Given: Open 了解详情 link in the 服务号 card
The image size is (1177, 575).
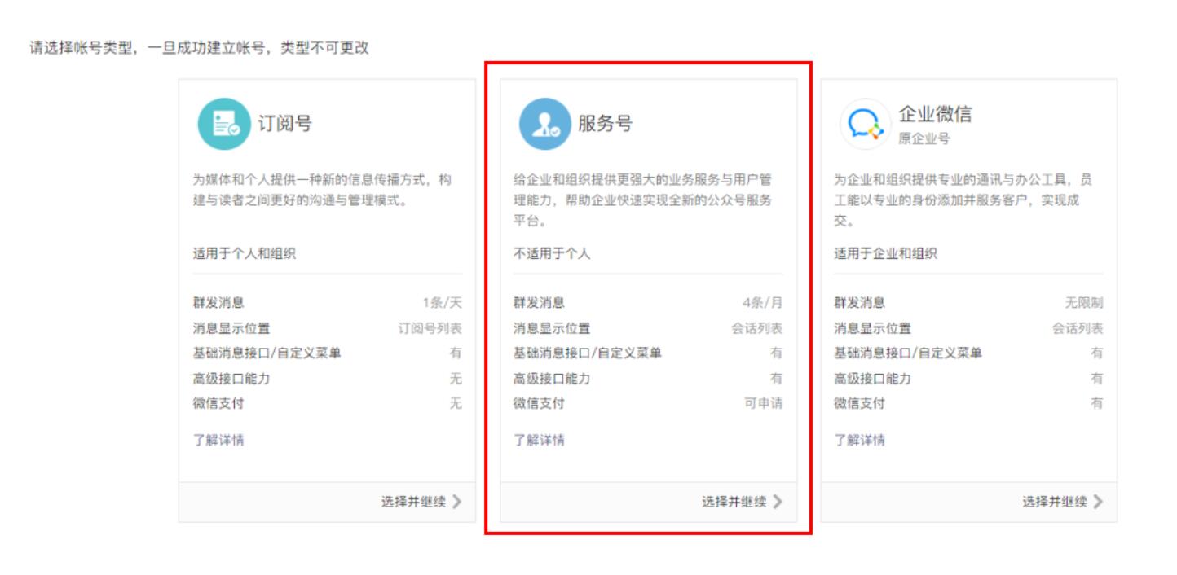Looking at the screenshot, I should 538,441.
